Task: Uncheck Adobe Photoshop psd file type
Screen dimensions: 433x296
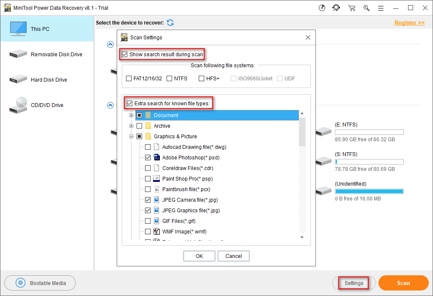Action: click(148, 157)
